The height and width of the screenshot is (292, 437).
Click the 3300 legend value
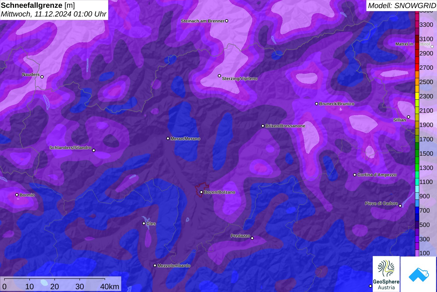point(426,25)
